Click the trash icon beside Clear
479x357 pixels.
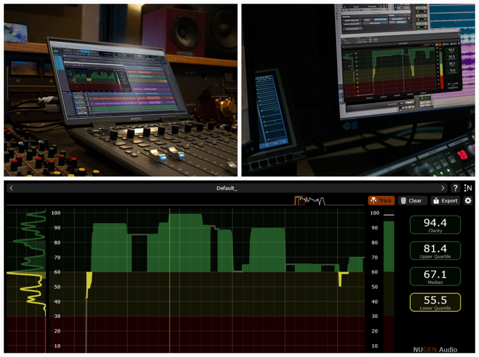pyautogui.click(x=404, y=201)
